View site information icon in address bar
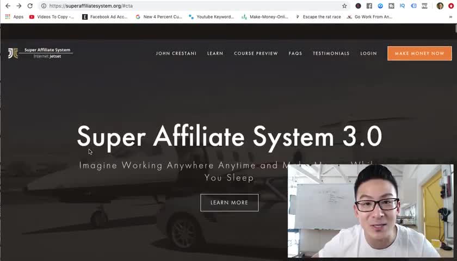457x261 pixels. (44, 6)
